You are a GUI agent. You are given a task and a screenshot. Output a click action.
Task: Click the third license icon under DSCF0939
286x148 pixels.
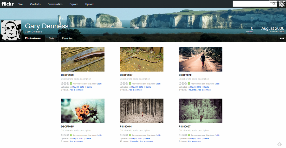(x=68, y=84)
